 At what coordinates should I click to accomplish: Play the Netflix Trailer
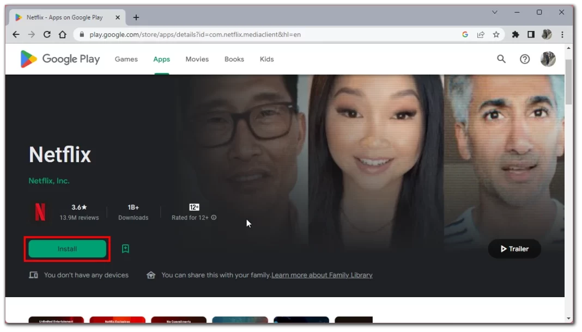coord(514,249)
